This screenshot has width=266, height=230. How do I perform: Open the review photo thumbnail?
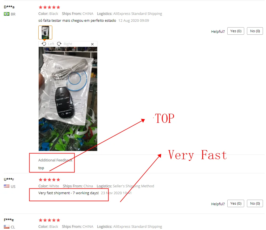45,33
